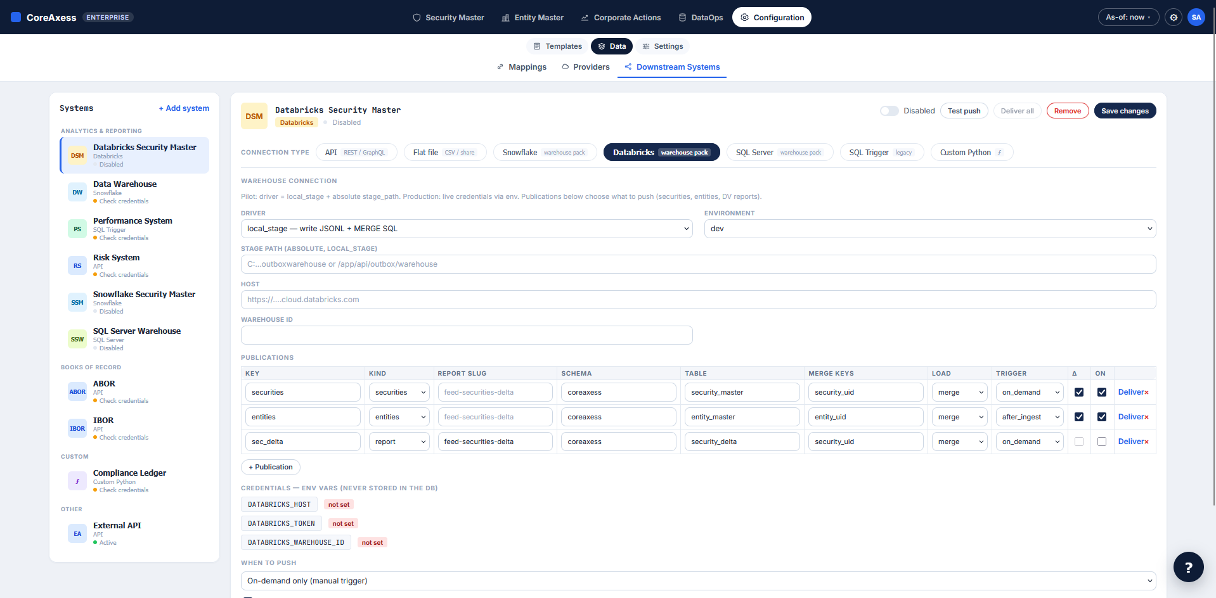Remove the sec_delta publication row
This screenshot has height=598, width=1216.
click(1146, 442)
